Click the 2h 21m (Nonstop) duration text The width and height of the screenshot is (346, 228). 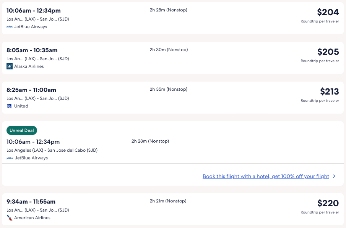(168, 201)
